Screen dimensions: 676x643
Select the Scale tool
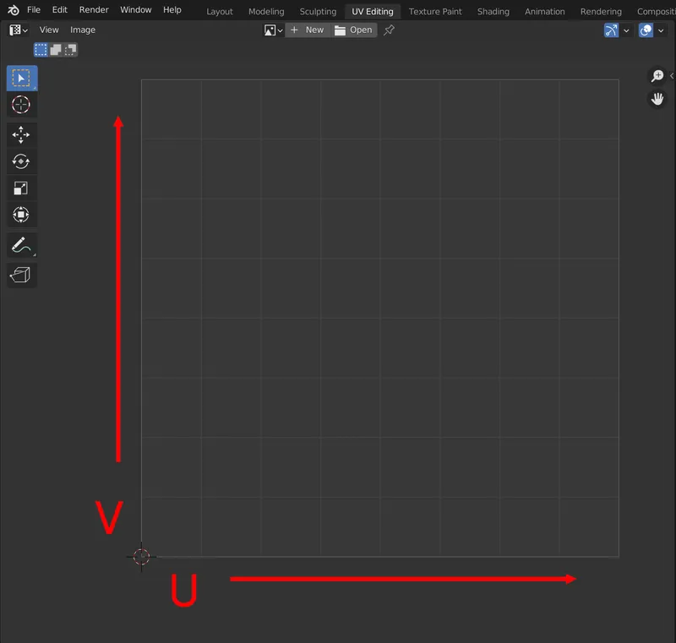[x=21, y=188]
